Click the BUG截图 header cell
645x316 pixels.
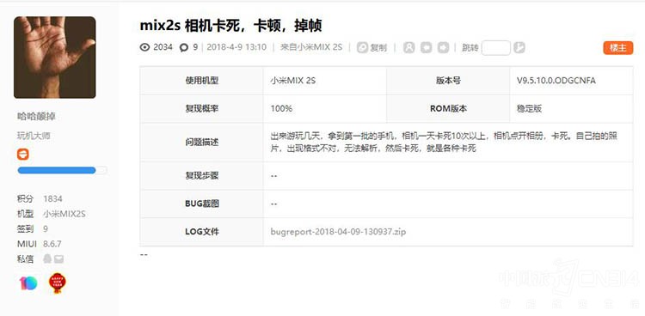point(201,204)
